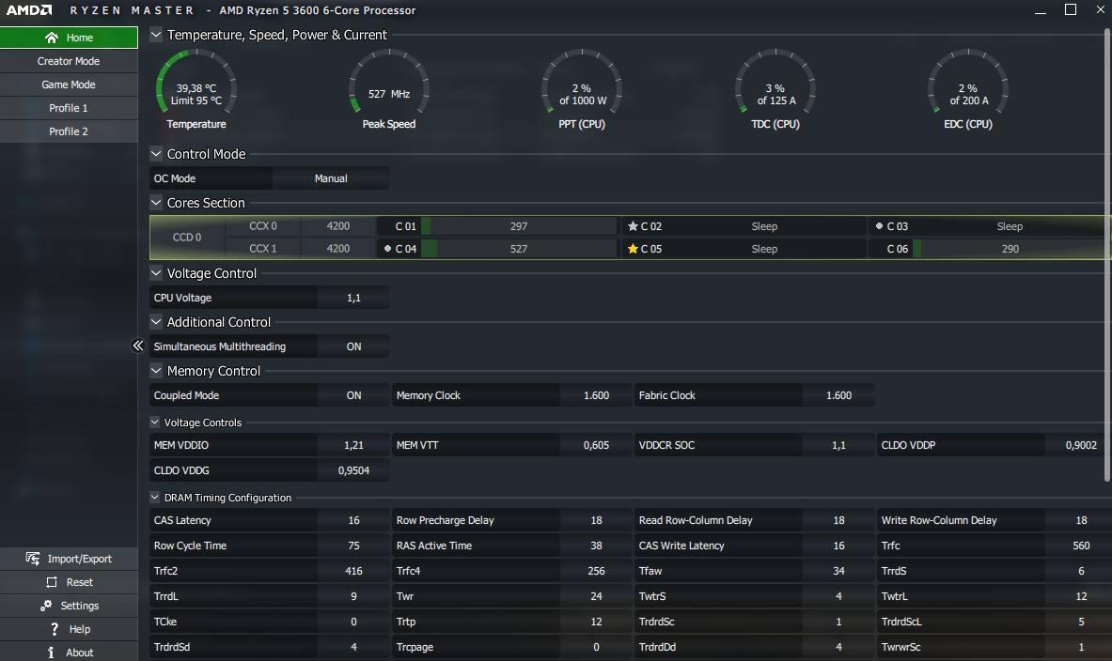
Task: Click the Settings gears icon
Action: click(46, 606)
